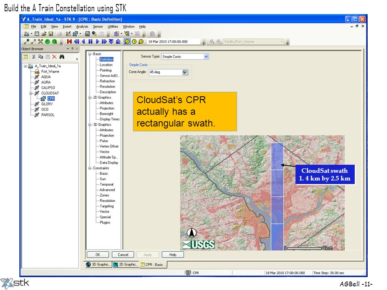The height and width of the screenshot is (290, 387).
Task: Select the Fort_Wayne facility in Object Browser
Action: pyautogui.click(x=50, y=72)
